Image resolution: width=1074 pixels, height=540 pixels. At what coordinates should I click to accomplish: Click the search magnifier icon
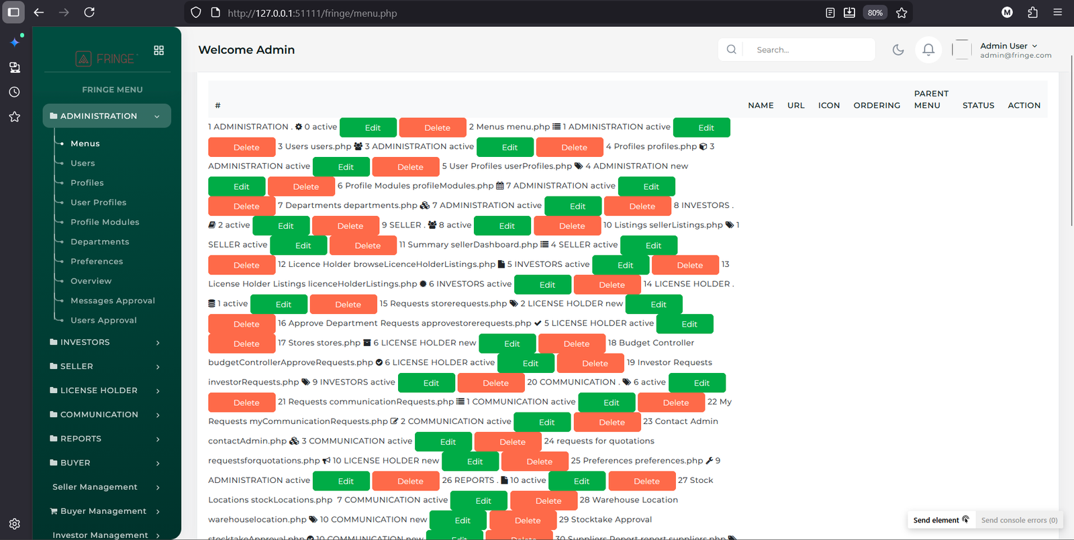point(731,50)
